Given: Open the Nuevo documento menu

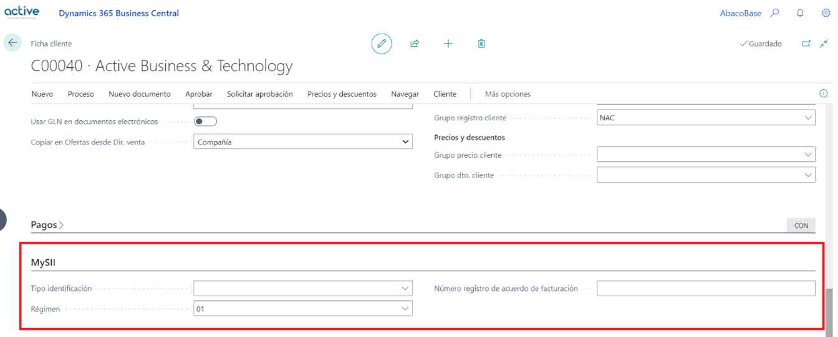Looking at the screenshot, I should point(140,94).
